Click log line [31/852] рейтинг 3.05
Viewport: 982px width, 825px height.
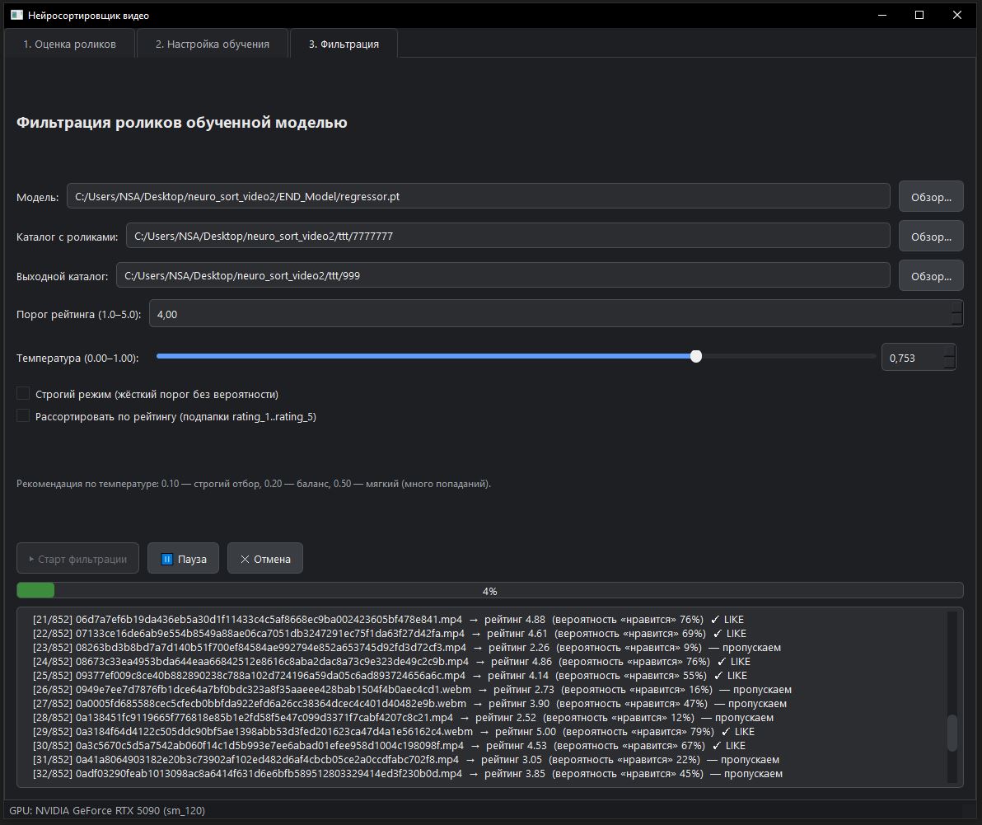(x=406, y=759)
